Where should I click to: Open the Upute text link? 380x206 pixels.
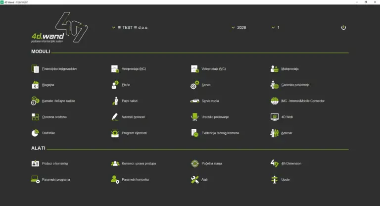[285, 180]
